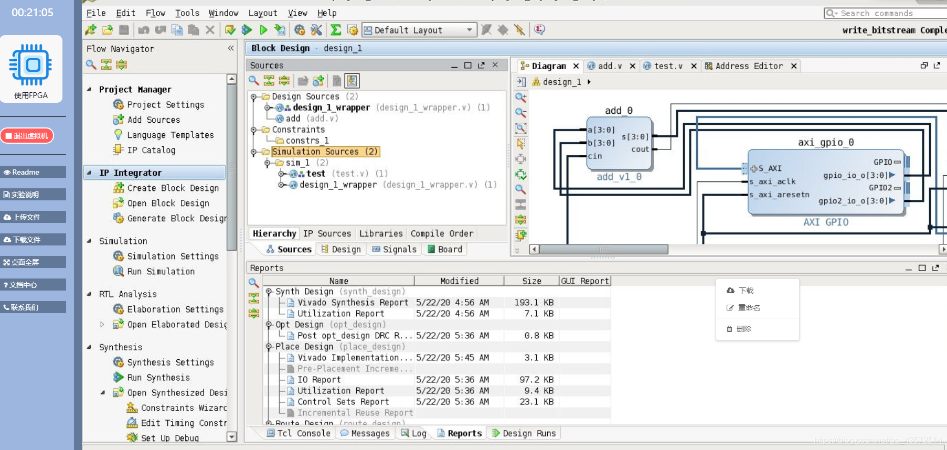Viewport: 947px width, 450px height.
Task: Click the Generate Bitstream toolbar icon
Action: [280, 30]
